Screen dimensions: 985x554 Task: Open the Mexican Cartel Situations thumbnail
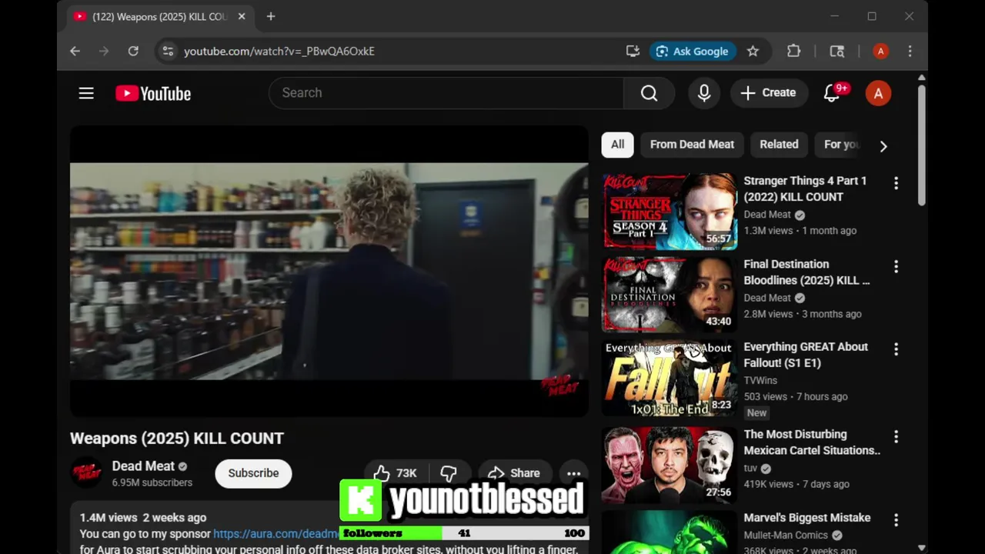669,466
